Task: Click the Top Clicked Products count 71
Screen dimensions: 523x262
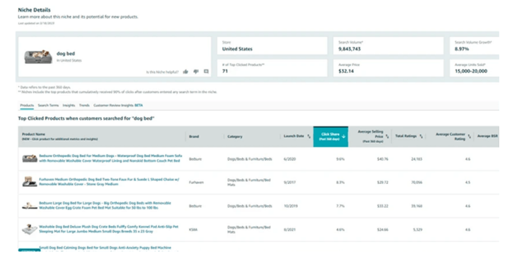Action: (x=225, y=71)
